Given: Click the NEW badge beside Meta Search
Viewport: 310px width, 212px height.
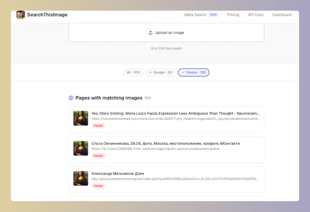Looking at the screenshot, I should (214, 15).
